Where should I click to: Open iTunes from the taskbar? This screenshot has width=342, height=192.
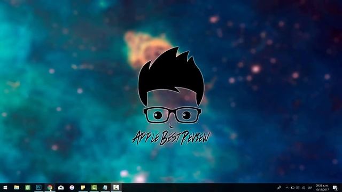click(72, 187)
